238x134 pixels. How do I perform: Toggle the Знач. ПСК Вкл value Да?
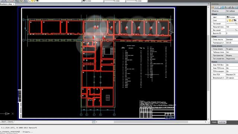[232, 65]
